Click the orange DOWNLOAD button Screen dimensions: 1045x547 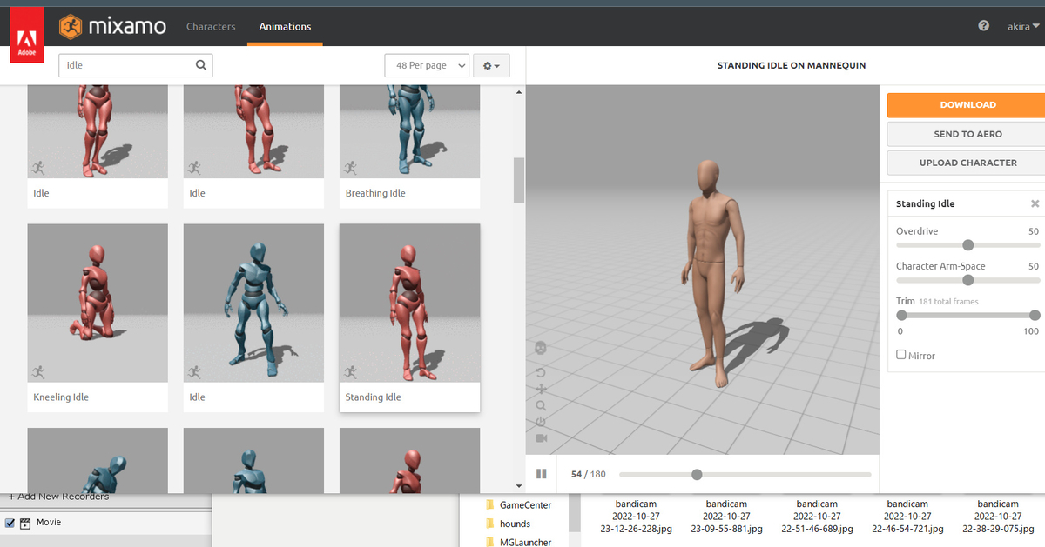(967, 104)
